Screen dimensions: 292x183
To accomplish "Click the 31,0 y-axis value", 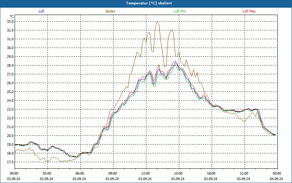I will click(x=11, y=39).
